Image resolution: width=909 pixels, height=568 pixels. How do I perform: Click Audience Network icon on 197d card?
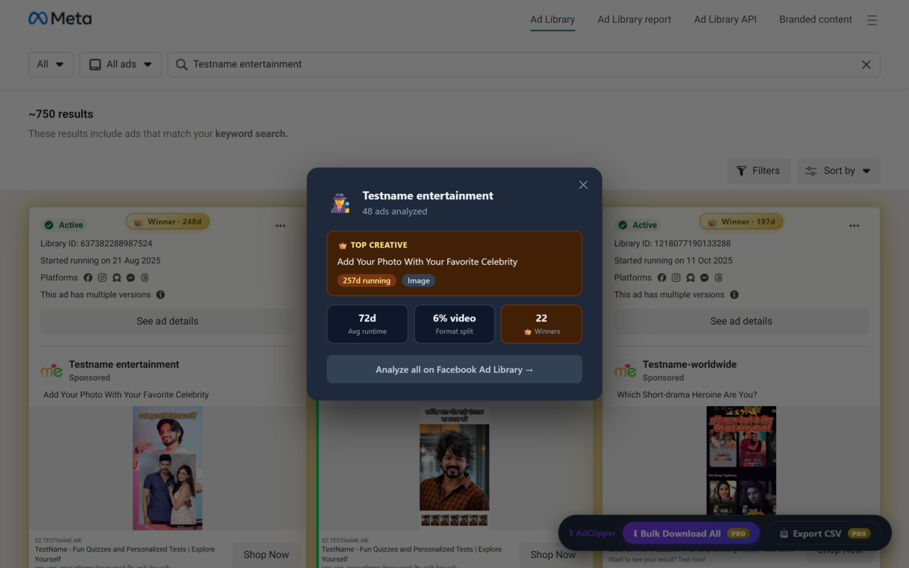click(x=690, y=278)
